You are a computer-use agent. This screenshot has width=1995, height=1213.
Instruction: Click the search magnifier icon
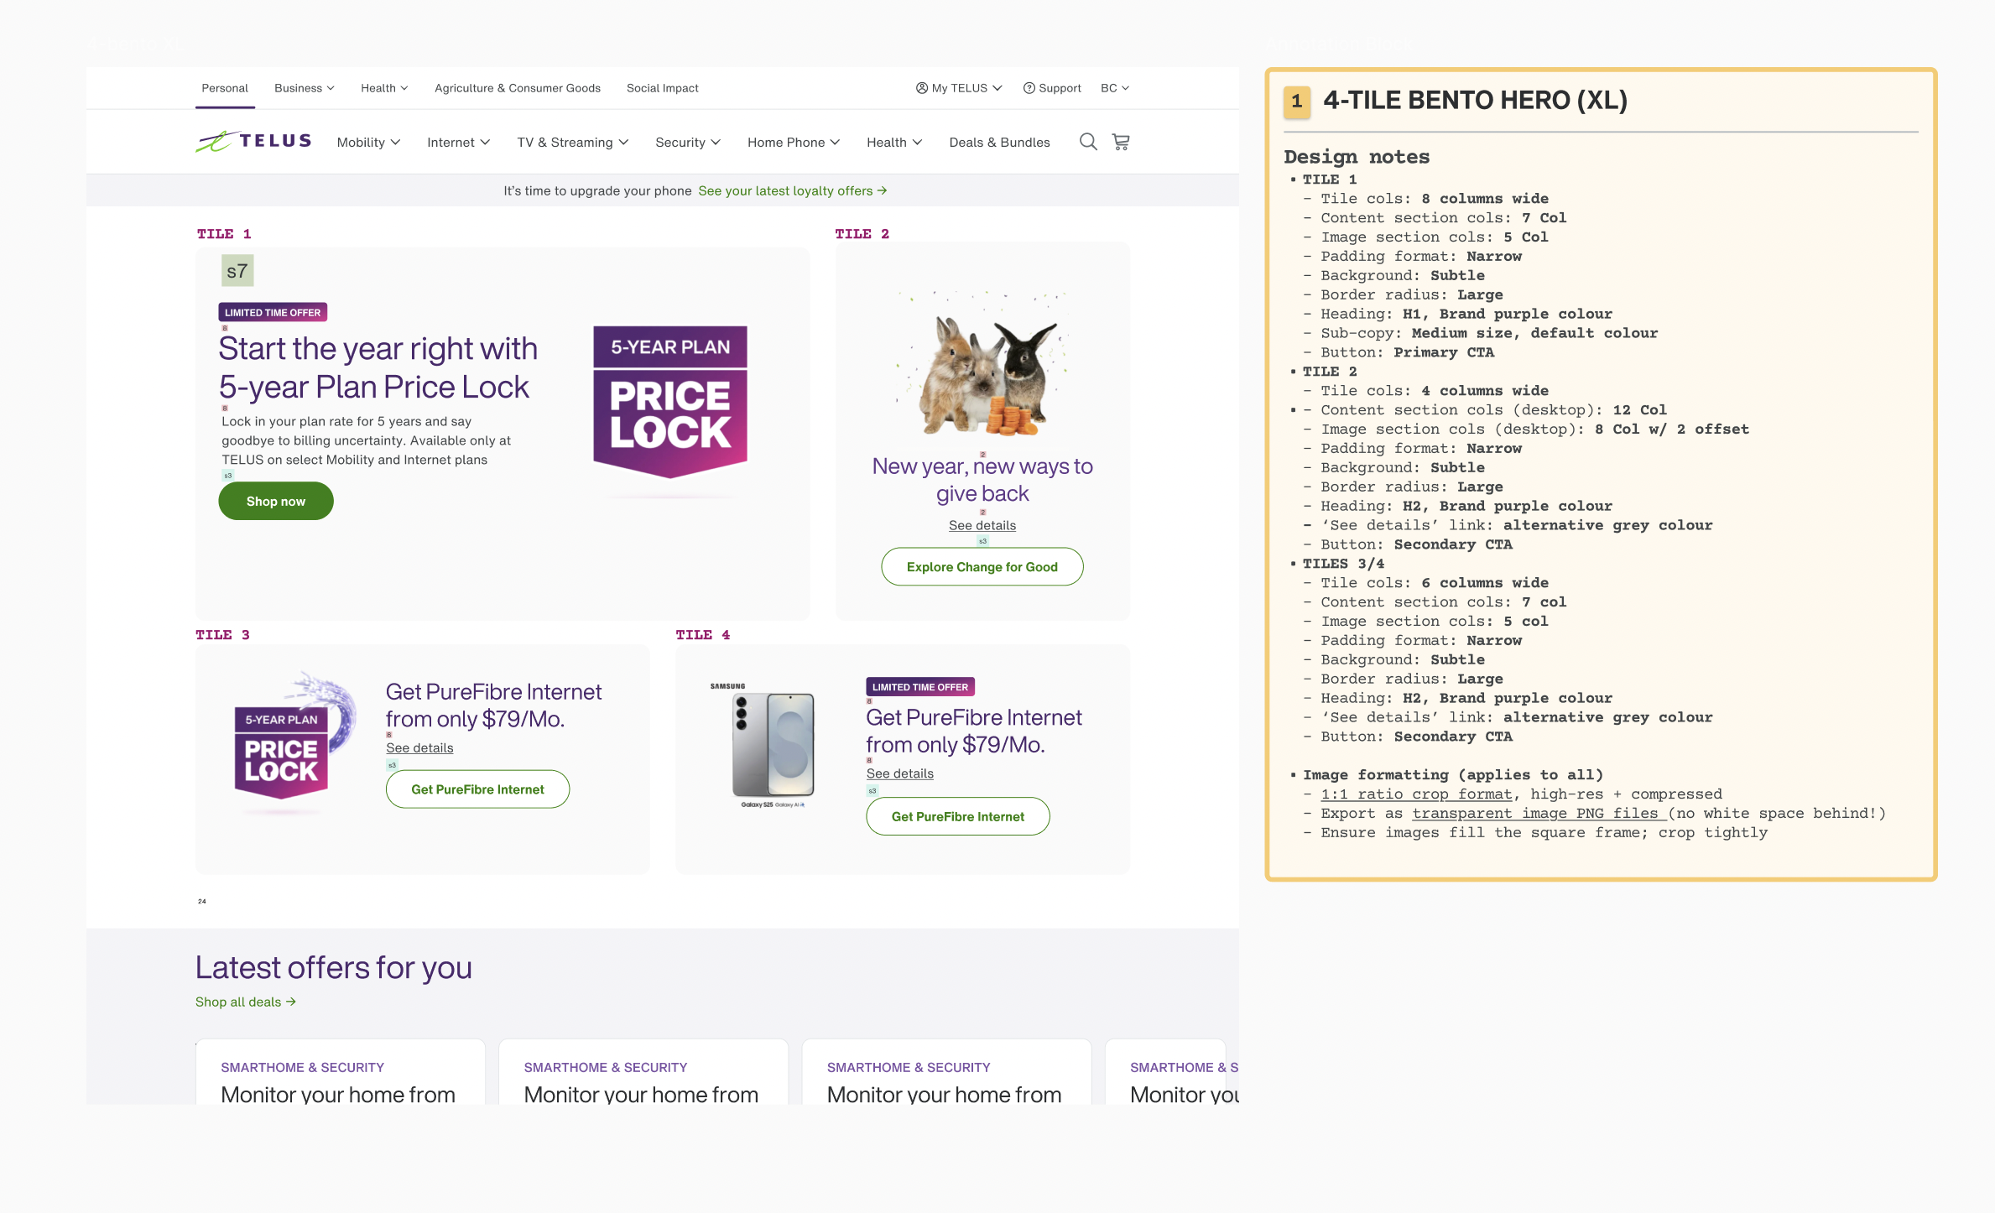[1087, 142]
